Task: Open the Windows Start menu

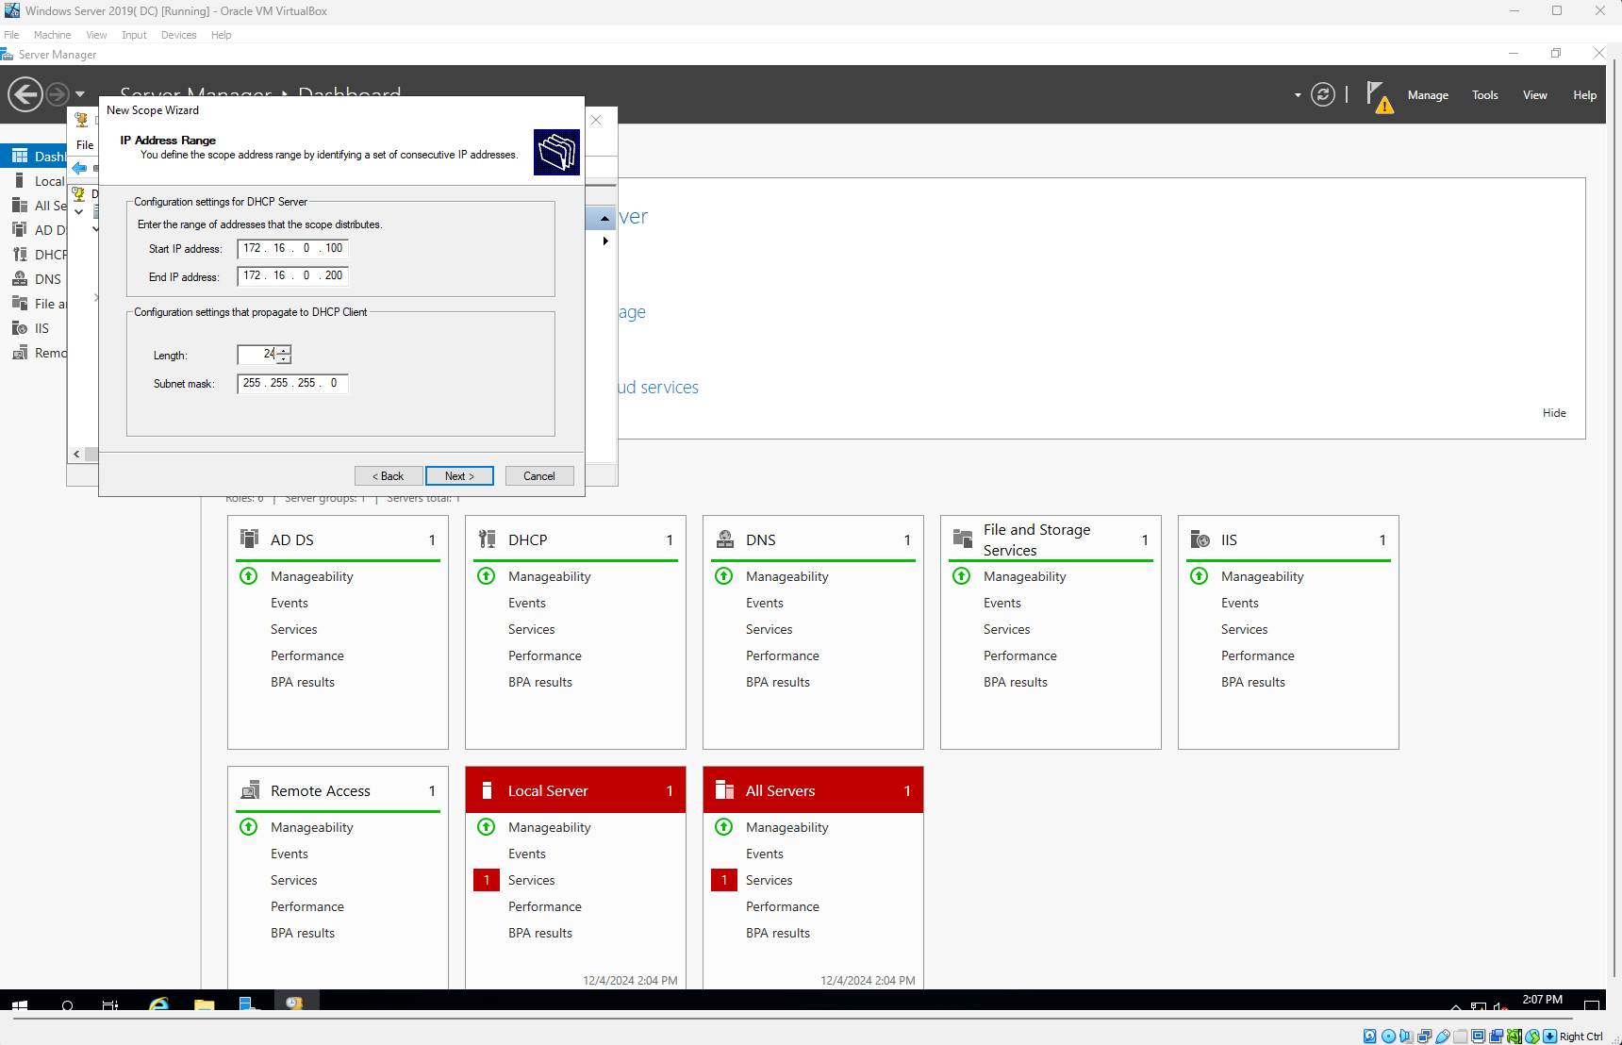Action: 21,1005
